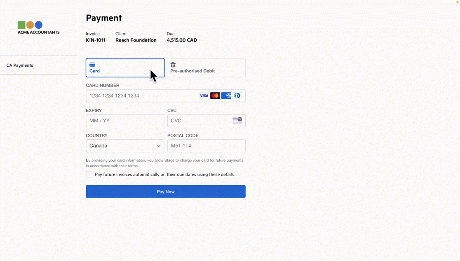Click the American Express logo
The width and height of the screenshot is (460, 261).
point(226,96)
